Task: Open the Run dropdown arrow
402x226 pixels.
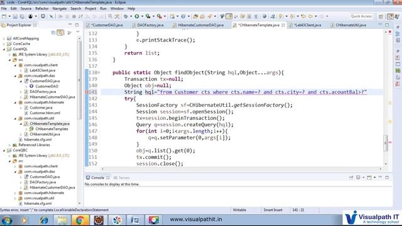Action: (x=142, y=16)
